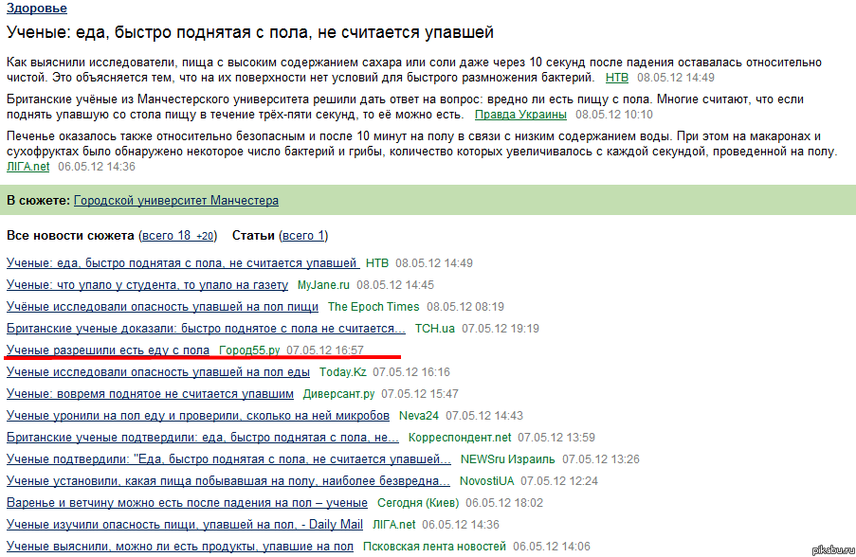Open 'Ученые: вовремя поднятое не считается упавшим'
856x557 pixels.
150,393
